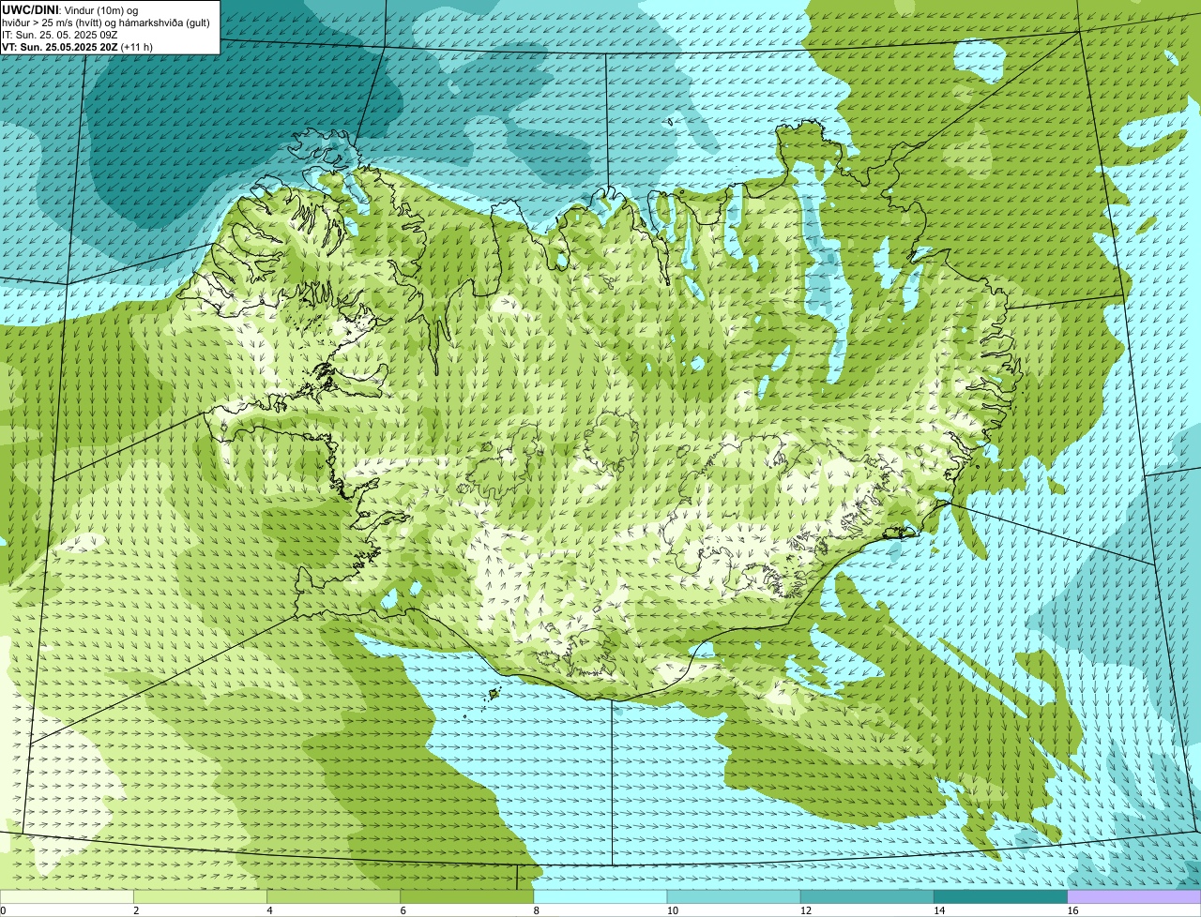Click the purple above-16 m/s legend segment
Viewport: 1201px width, 917px height.
click(1134, 897)
